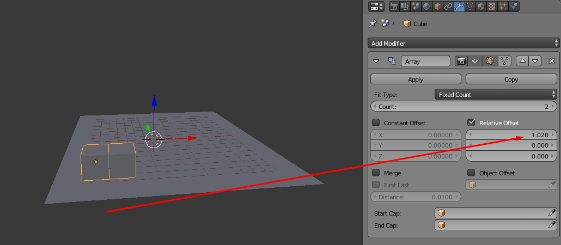
Task: Click the breadcrumb arrow after scene icon
Action: [394, 23]
